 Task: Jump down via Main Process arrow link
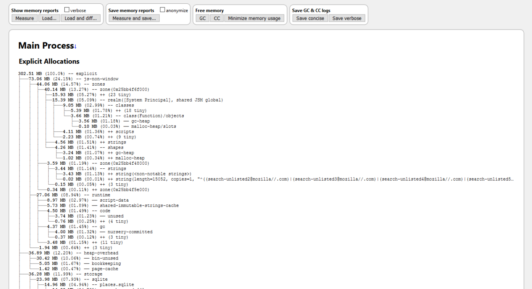(75, 46)
